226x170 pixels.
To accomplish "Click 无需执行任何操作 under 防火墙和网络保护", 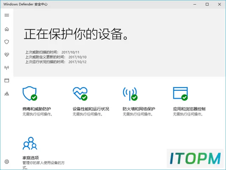I will click(x=137, y=114).
